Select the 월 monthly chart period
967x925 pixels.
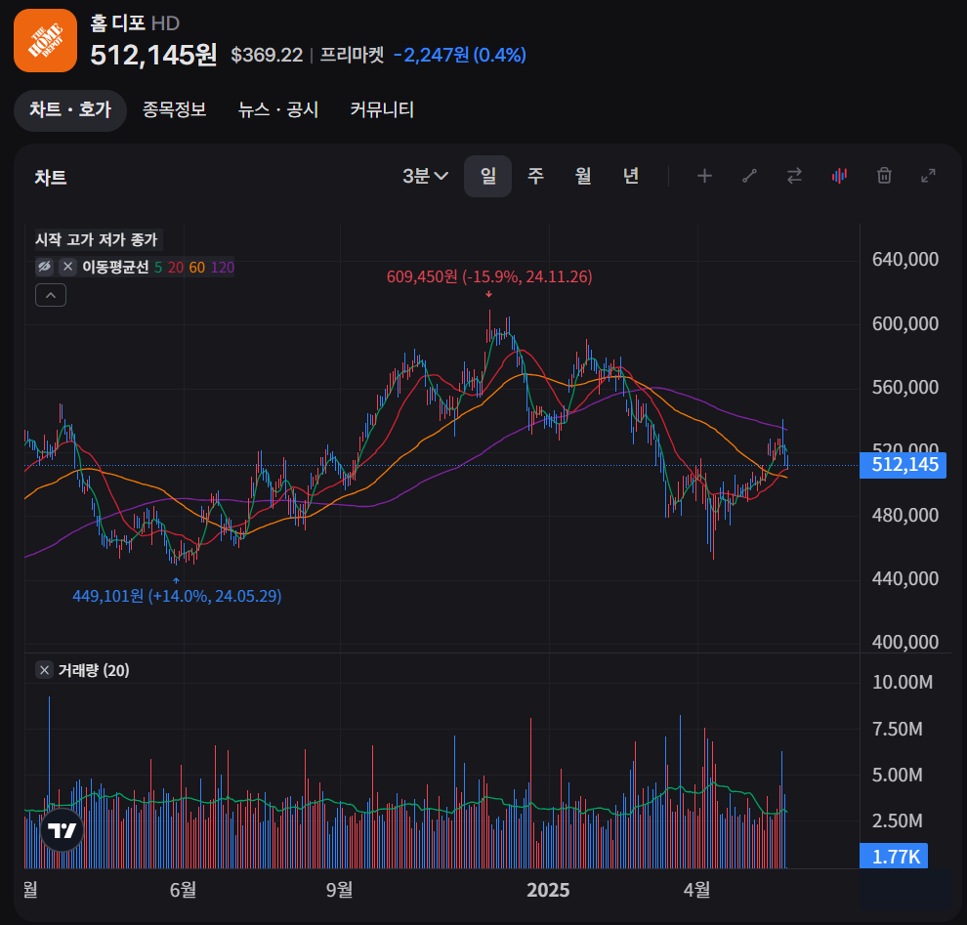click(x=583, y=177)
